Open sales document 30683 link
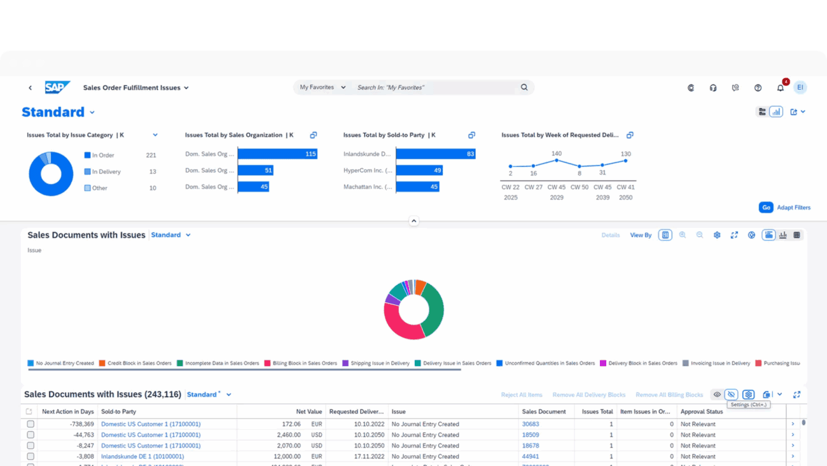 531,424
